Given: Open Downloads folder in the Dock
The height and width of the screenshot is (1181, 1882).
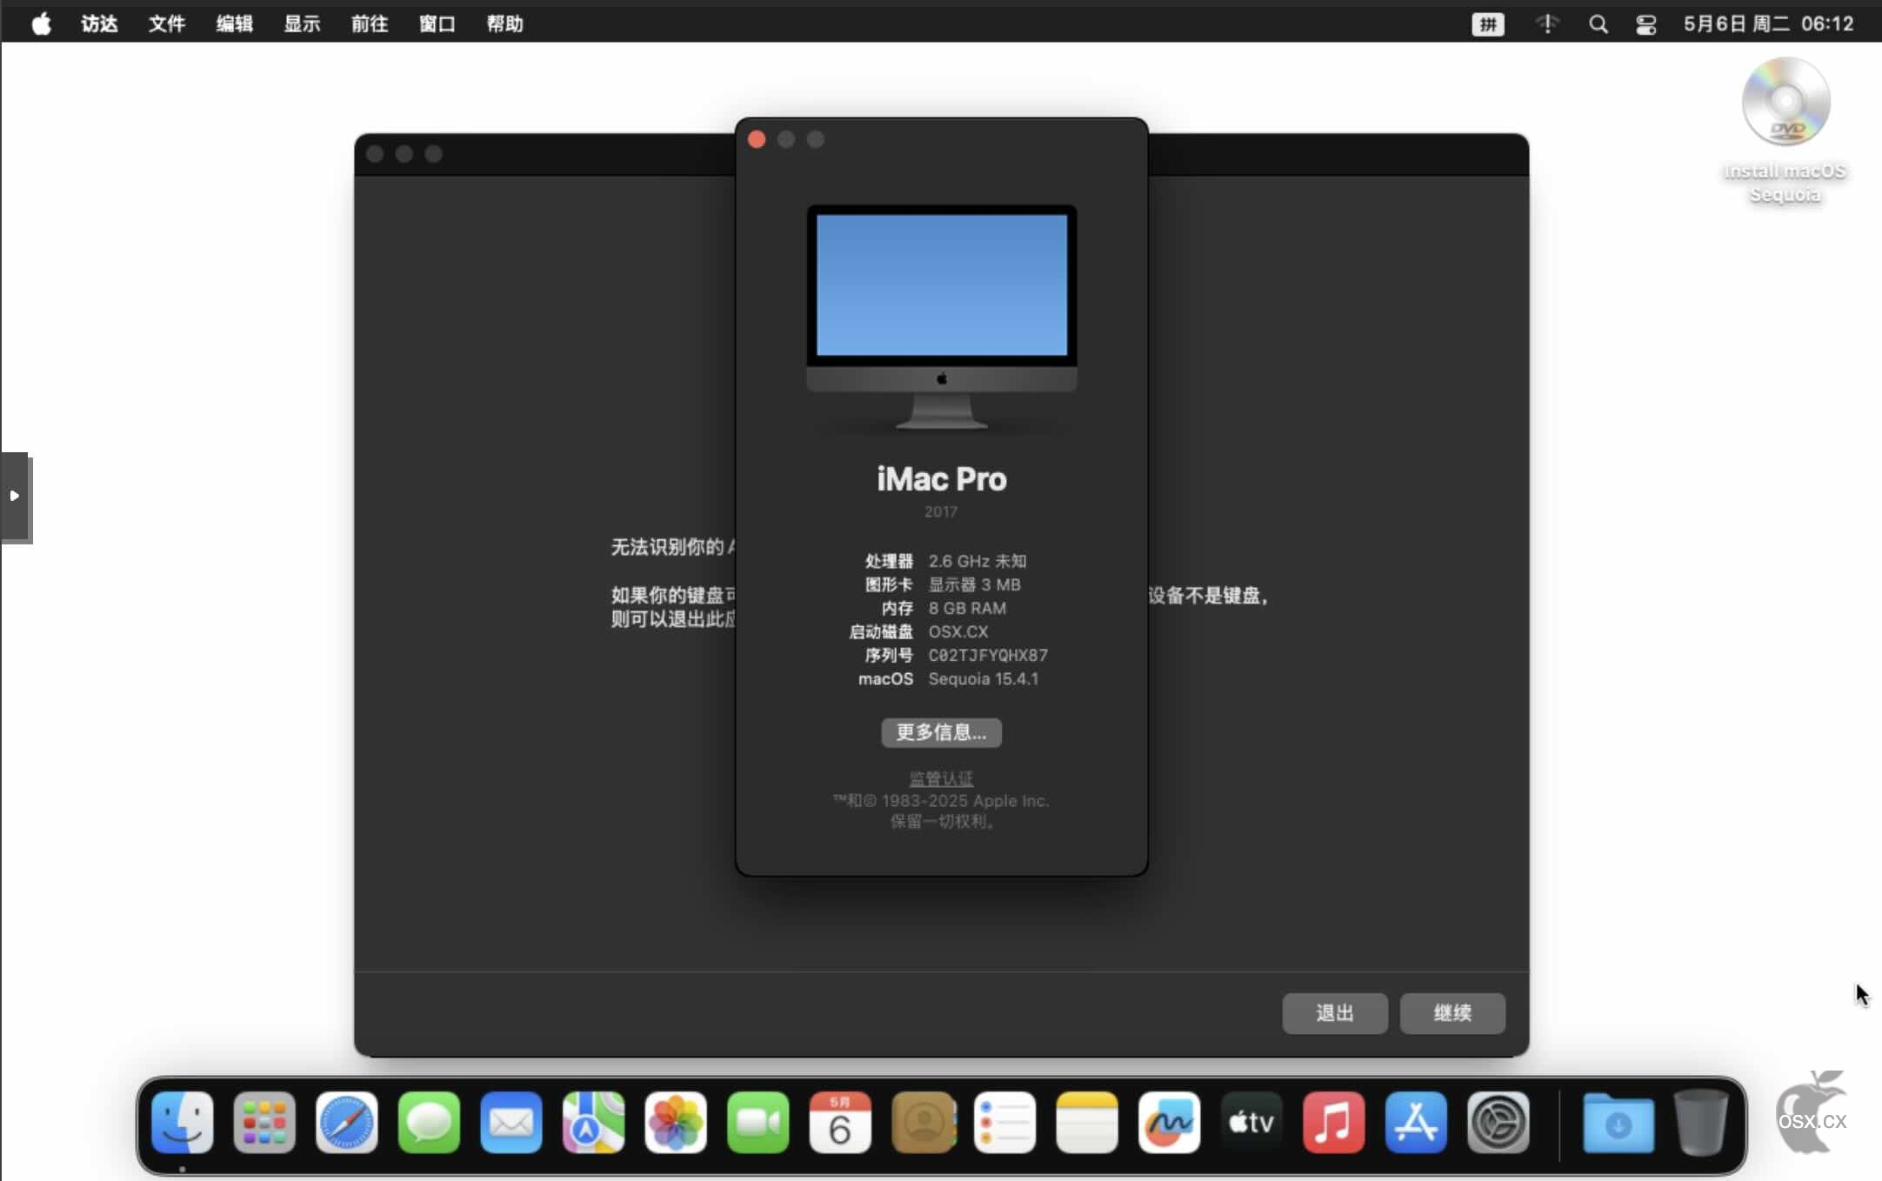Looking at the screenshot, I should pos(1618,1123).
